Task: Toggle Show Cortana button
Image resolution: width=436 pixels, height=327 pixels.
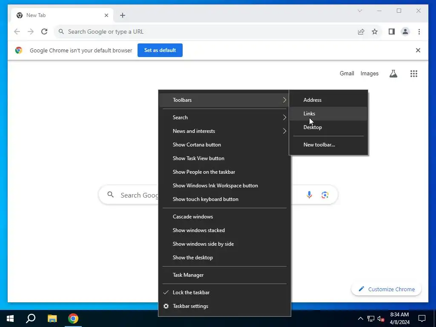Action: click(x=224, y=145)
